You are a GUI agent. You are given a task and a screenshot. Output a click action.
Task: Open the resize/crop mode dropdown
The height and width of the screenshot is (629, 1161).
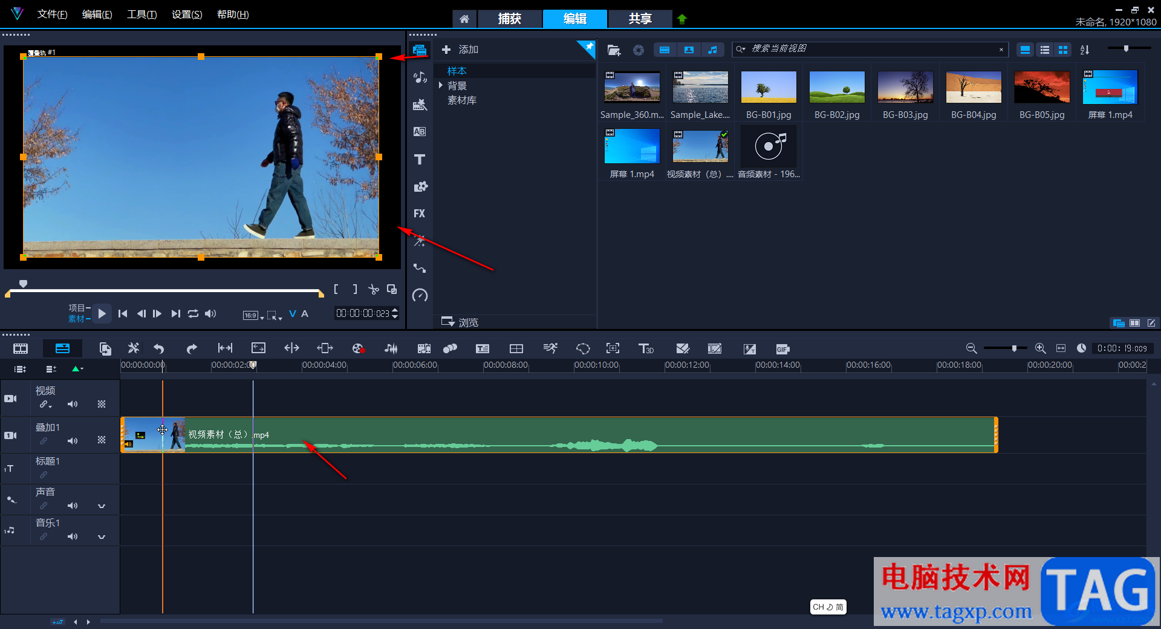coord(275,315)
